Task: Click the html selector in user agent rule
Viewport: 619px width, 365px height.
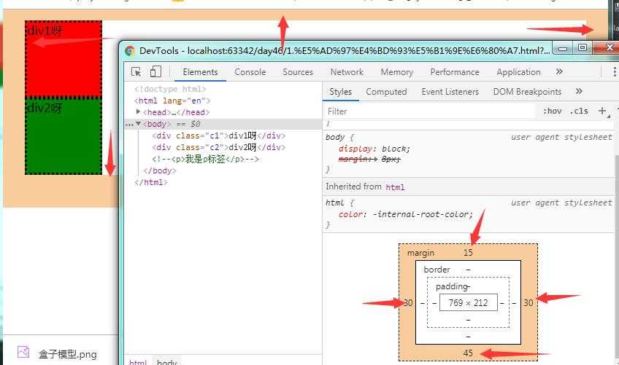Action: pos(335,203)
